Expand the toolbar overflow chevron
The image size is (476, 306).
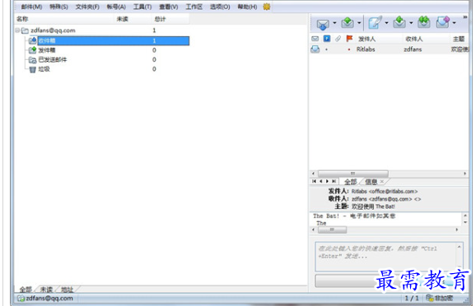(x=464, y=17)
